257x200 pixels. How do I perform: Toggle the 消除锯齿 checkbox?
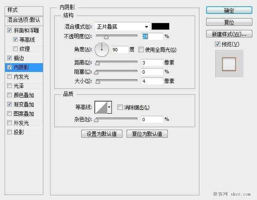pyautogui.click(x=120, y=108)
